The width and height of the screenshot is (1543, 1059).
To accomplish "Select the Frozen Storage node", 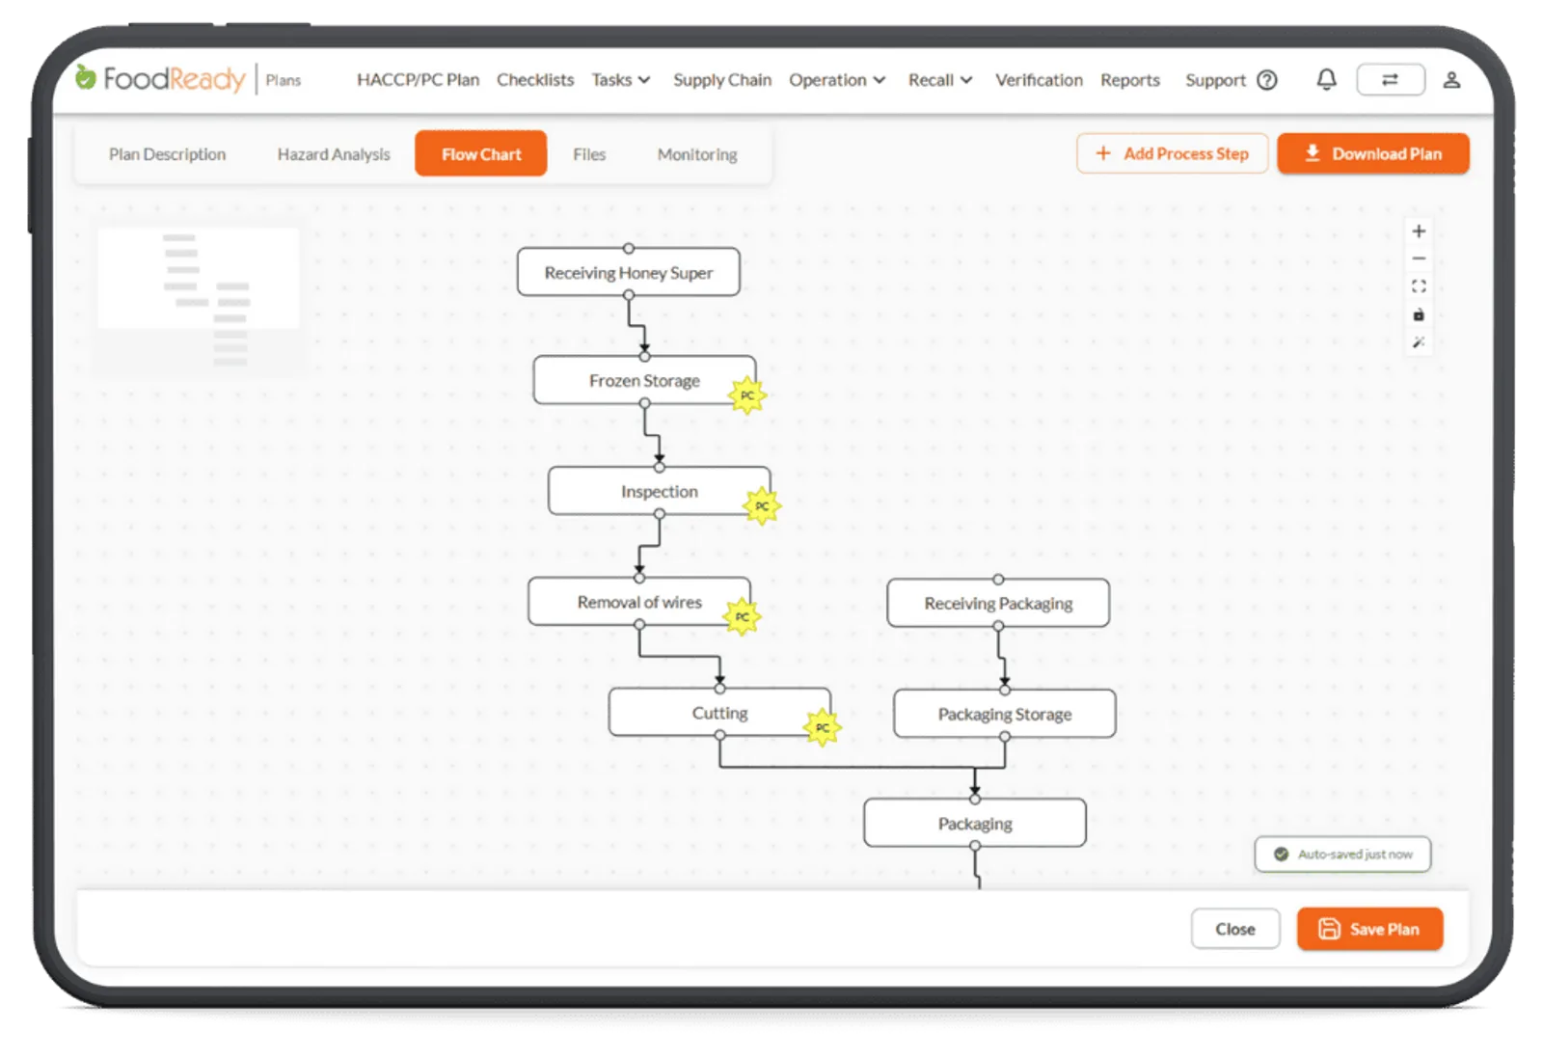I will (644, 381).
